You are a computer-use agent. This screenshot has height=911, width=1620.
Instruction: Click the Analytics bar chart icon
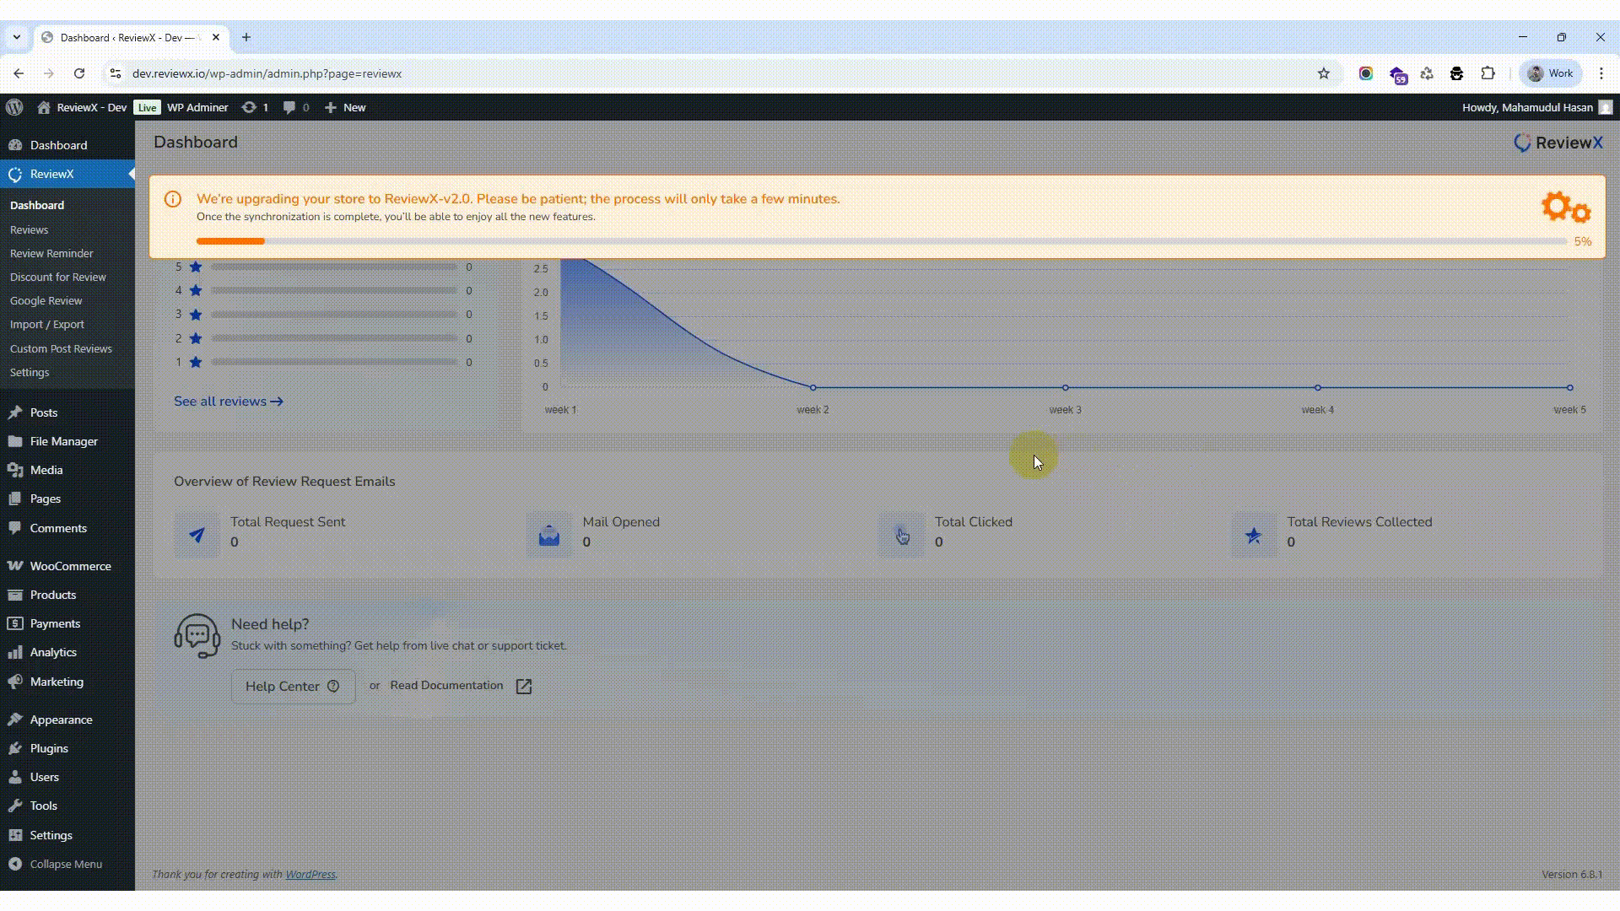[15, 652]
